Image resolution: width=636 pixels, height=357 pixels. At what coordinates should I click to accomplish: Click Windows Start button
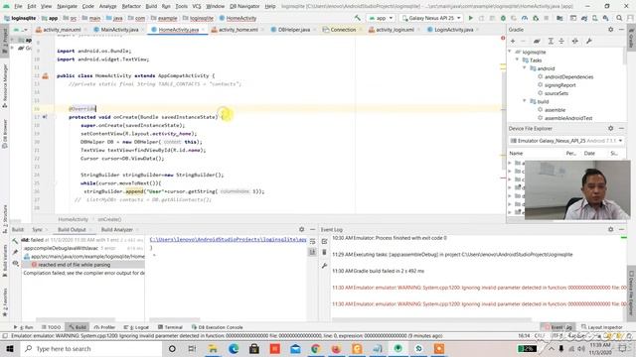pyautogui.click(x=10, y=348)
